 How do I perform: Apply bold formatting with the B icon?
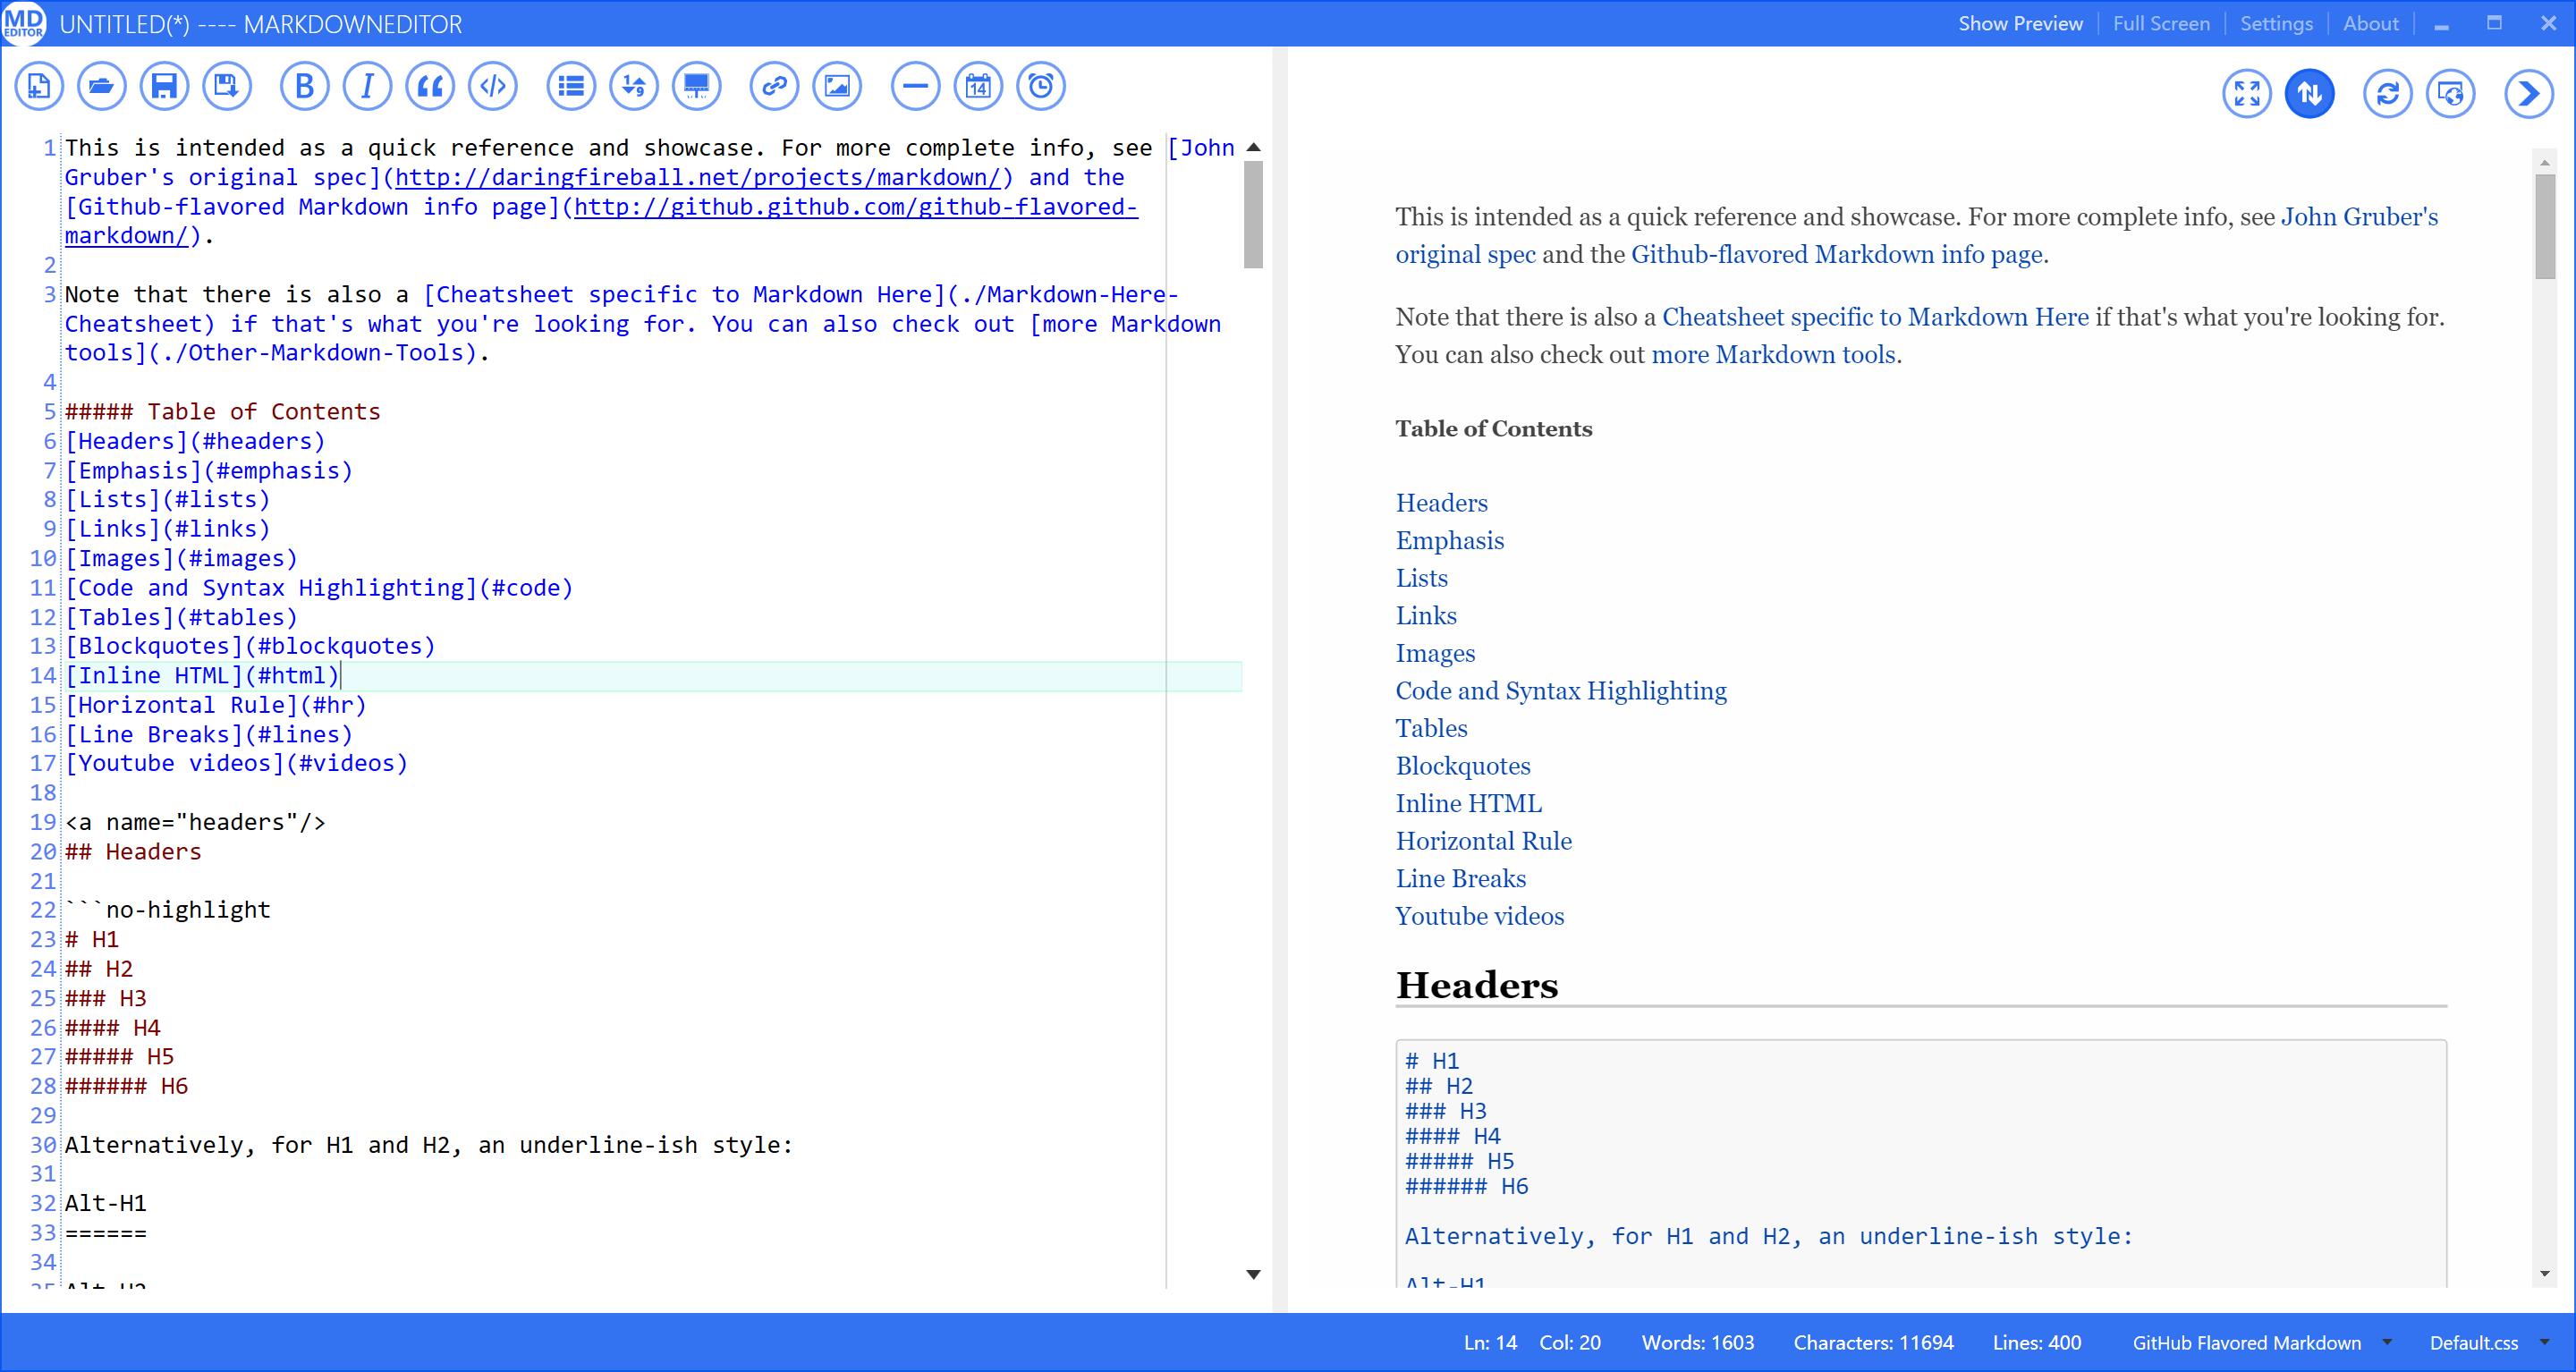point(305,86)
